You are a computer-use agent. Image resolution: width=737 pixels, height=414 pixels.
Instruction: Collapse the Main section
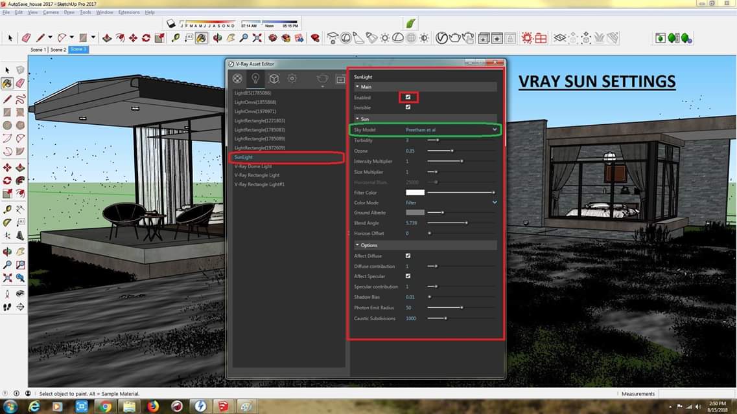[357, 87]
